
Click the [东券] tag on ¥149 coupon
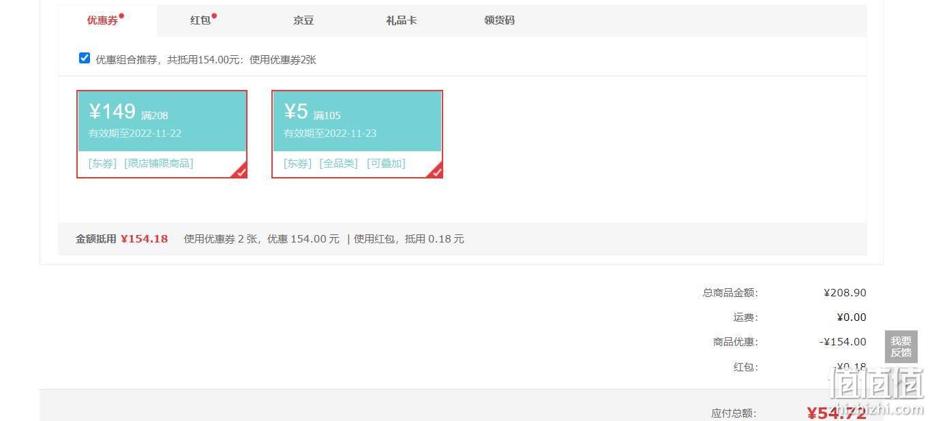tap(102, 163)
